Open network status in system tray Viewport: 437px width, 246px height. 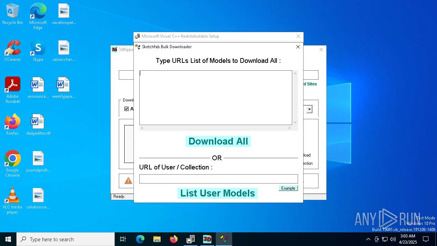point(385,239)
